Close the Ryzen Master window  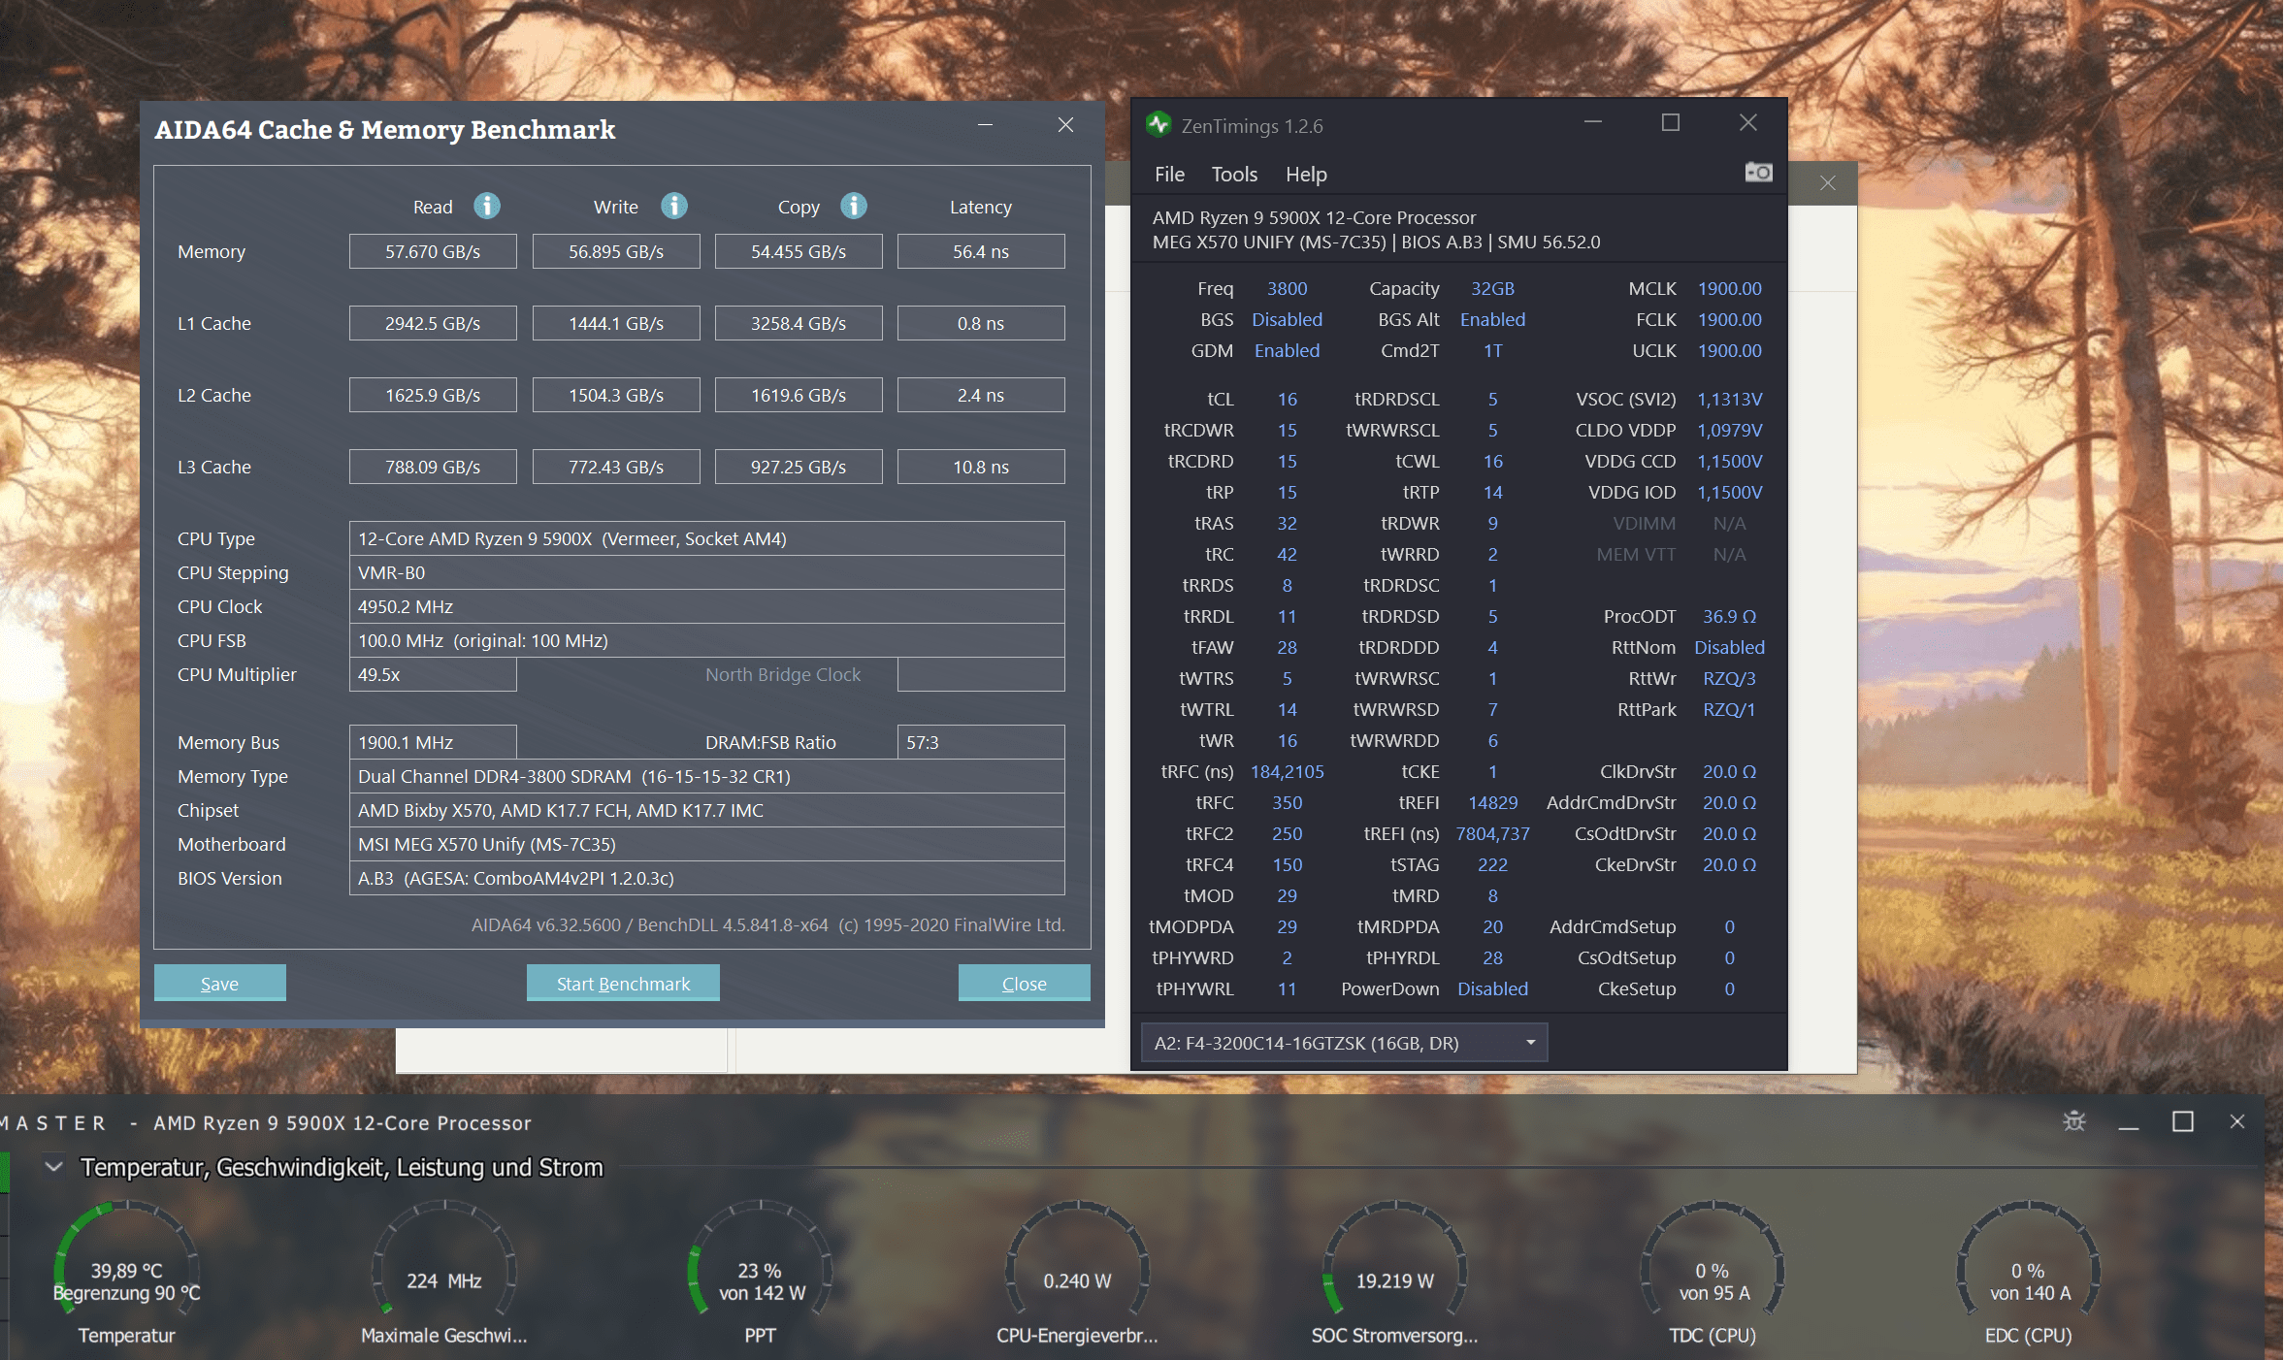click(x=2237, y=1121)
